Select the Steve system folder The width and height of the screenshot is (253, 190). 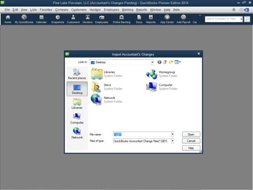coord(107,86)
